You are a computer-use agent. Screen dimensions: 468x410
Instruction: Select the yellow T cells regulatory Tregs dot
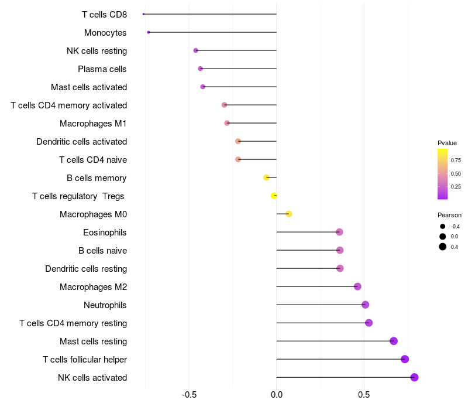(x=274, y=196)
